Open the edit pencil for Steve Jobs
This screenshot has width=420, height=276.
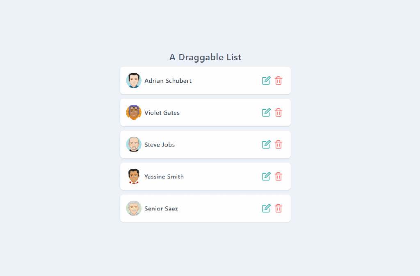click(x=266, y=145)
